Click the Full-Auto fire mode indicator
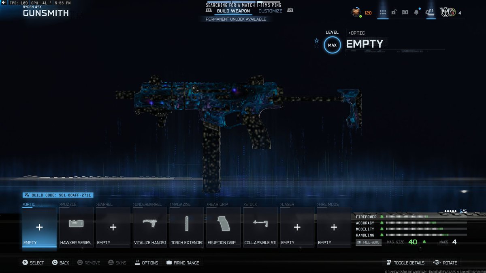Image resolution: width=486 pixels, height=273 pixels. click(x=369, y=242)
